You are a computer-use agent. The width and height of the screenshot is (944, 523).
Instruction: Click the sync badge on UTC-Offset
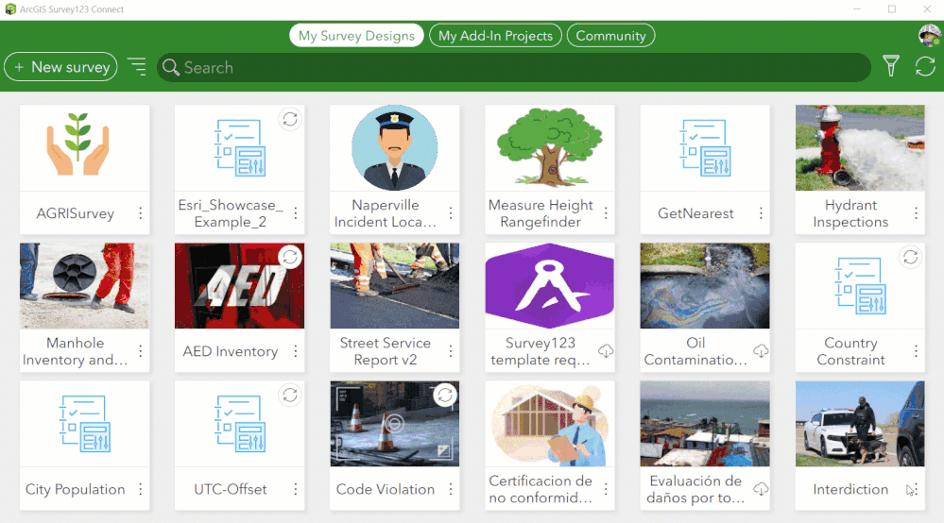point(290,395)
